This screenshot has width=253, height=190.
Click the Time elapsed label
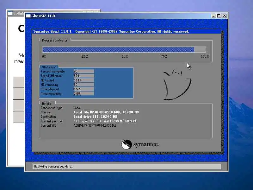[50, 89]
